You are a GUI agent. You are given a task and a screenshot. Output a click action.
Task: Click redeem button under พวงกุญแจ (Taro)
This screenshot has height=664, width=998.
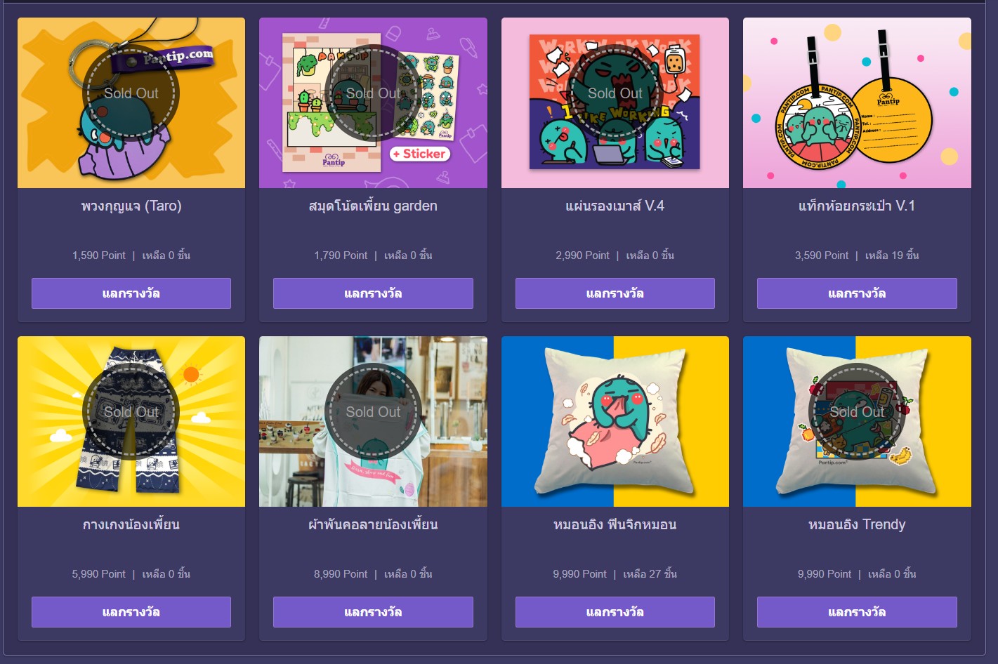(x=131, y=293)
